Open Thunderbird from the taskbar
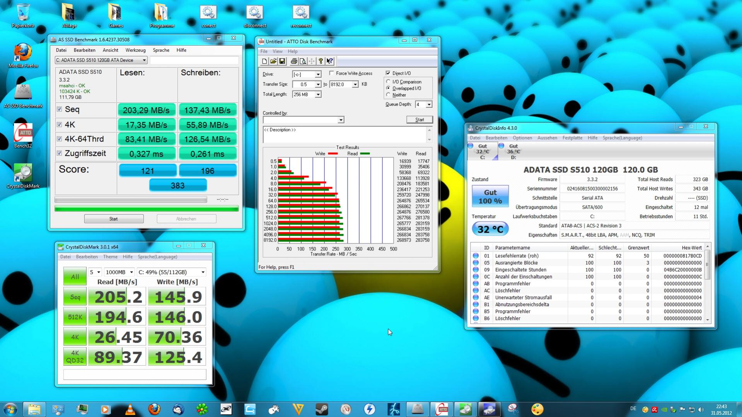 point(178,409)
